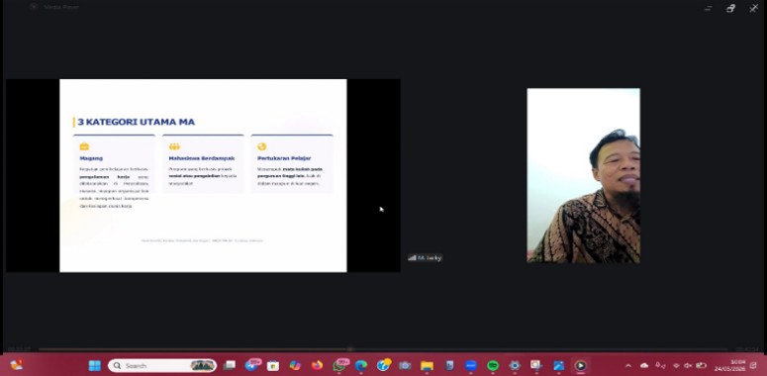767x376 pixels.
Task: Open the OneDrive cloud tray icon
Action: (644, 365)
